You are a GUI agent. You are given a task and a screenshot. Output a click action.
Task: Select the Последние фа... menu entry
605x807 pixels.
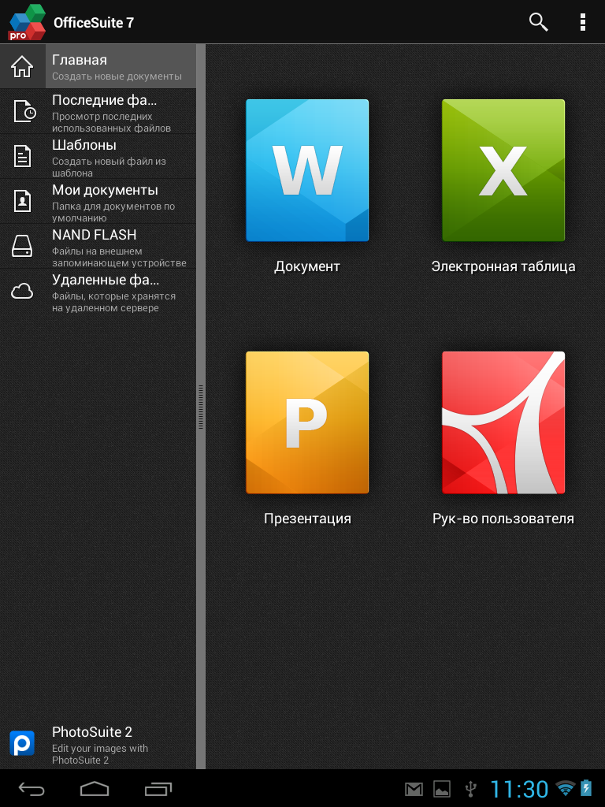pos(98,111)
